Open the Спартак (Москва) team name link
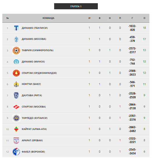Screen dimensions: 152x161 (34, 107)
